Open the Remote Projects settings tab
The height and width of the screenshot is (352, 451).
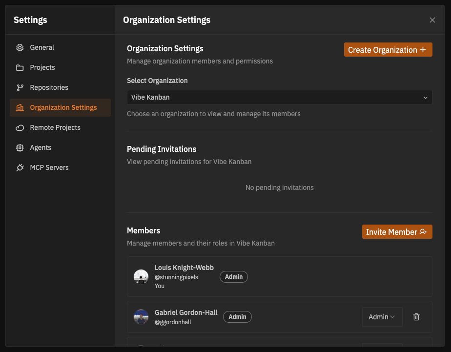(55, 127)
